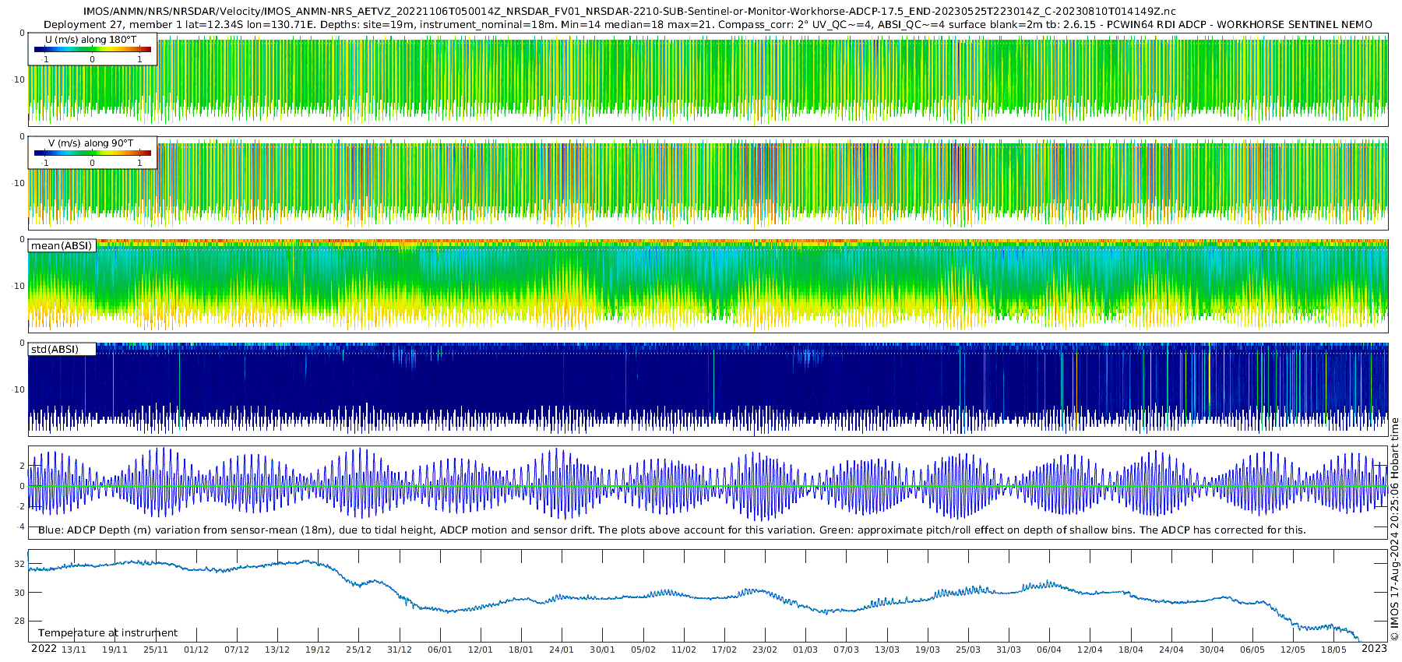
Task: Click the 06/04 date tick label
Action: click(x=1049, y=650)
